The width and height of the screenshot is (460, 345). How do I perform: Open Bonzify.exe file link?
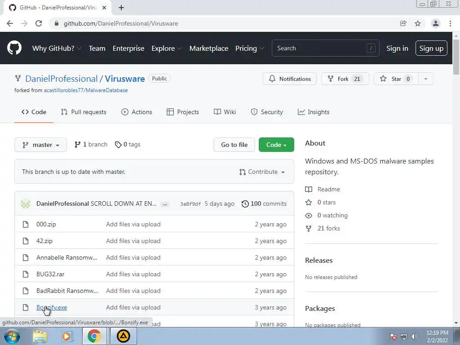tap(52, 307)
